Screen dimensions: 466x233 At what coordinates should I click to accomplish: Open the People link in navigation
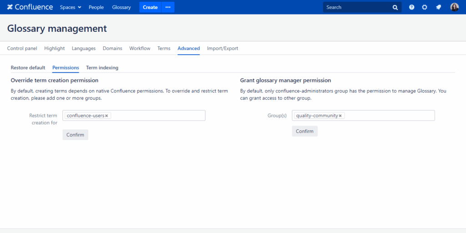pos(96,7)
